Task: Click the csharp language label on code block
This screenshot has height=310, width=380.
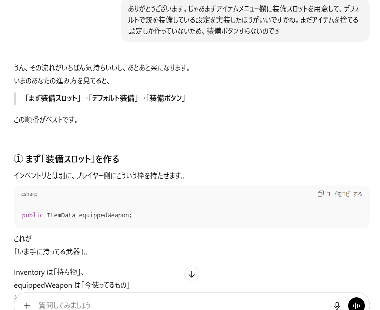Action: tap(29, 194)
